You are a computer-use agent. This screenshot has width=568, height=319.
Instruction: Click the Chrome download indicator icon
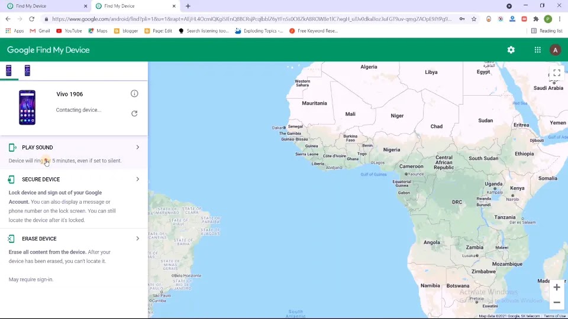[509, 6]
